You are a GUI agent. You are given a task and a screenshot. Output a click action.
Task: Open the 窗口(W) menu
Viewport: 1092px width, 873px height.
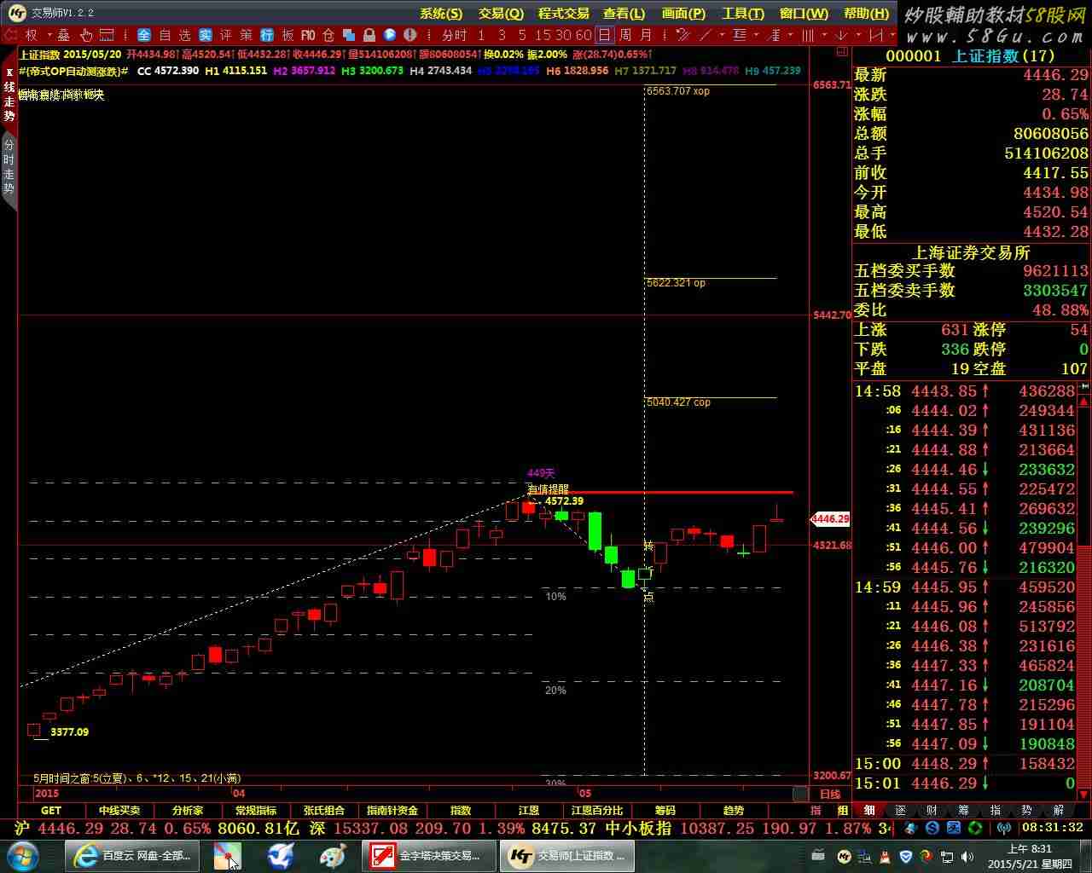click(x=804, y=13)
